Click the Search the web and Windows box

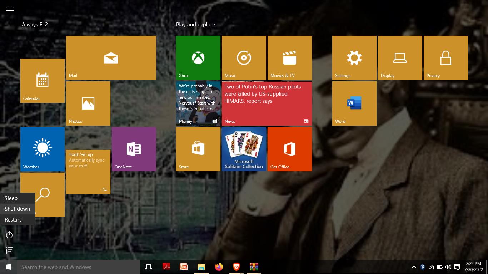pos(79,267)
